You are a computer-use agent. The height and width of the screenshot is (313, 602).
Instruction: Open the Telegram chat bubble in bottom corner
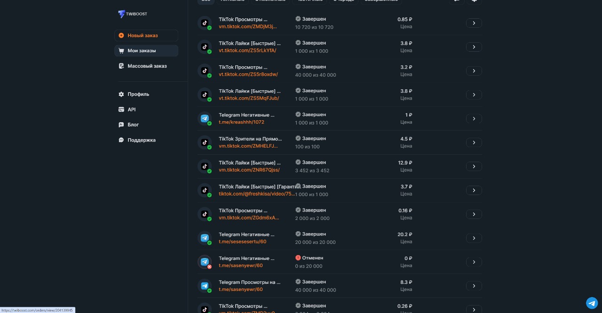(592, 303)
